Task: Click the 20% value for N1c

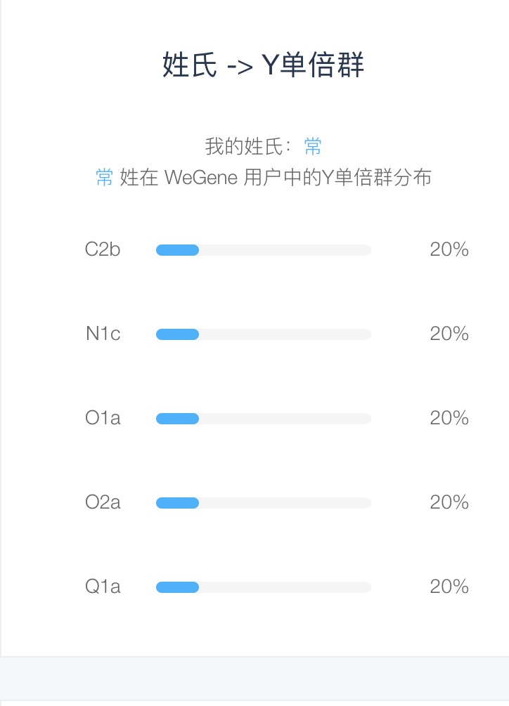Action: click(449, 334)
